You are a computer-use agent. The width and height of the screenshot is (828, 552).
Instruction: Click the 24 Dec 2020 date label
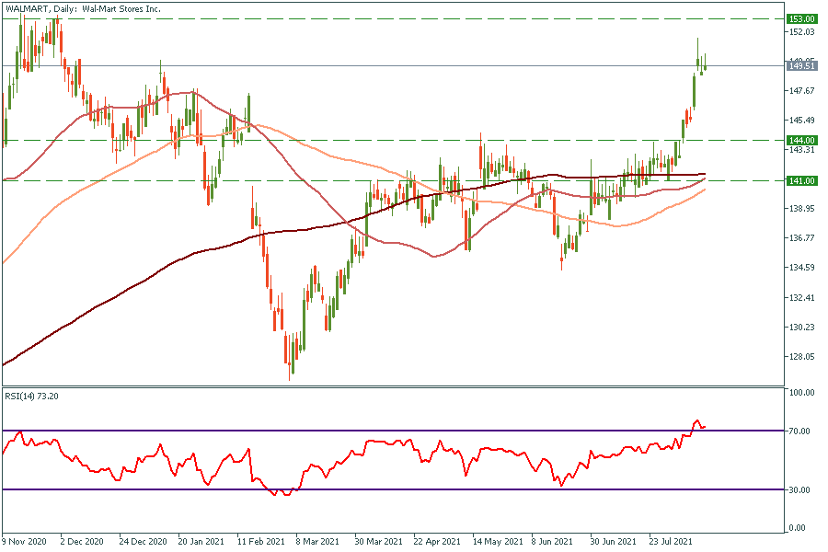coord(143,543)
